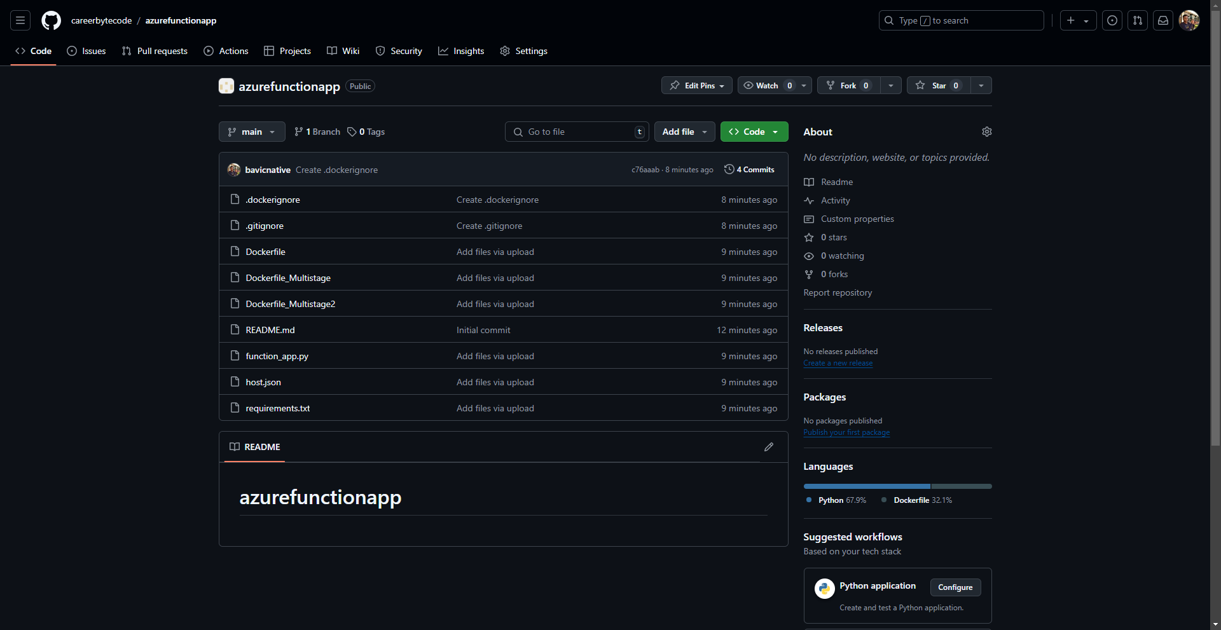Open the Issues inbox icon in header
Image resolution: width=1221 pixels, height=630 pixels.
[1112, 20]
